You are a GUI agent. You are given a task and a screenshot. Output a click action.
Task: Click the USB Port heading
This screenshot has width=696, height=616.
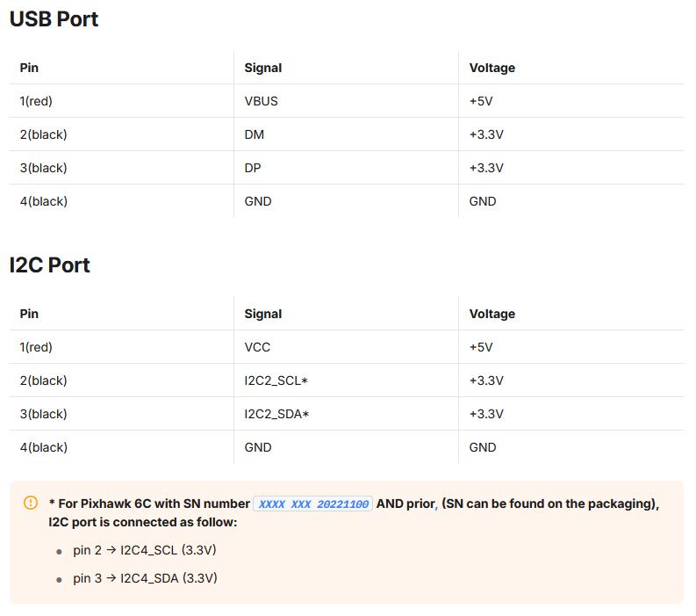[54, 19]
